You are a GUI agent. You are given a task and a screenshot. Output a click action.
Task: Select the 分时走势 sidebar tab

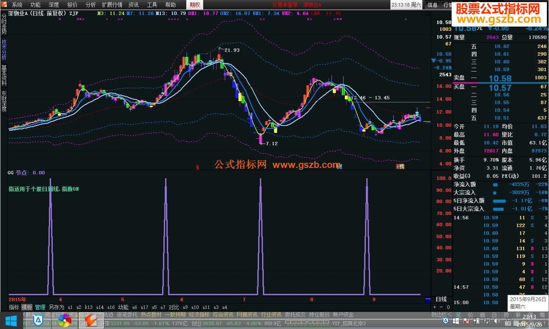[4, 24]
